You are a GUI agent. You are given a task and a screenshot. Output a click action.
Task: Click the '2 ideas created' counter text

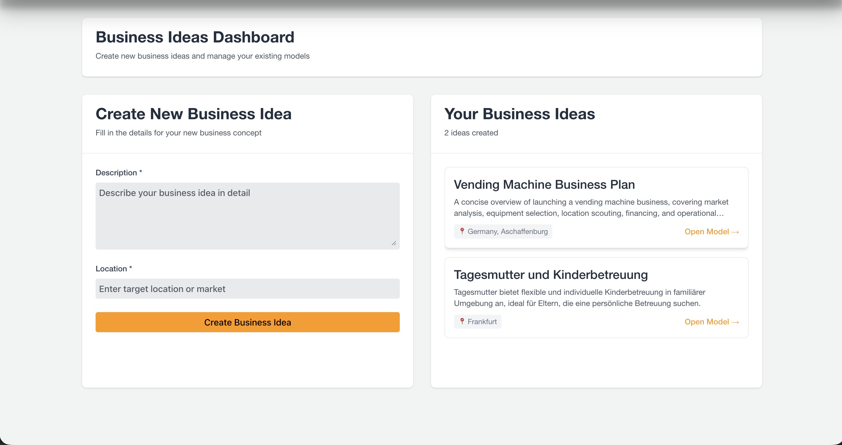pos(471,133)
